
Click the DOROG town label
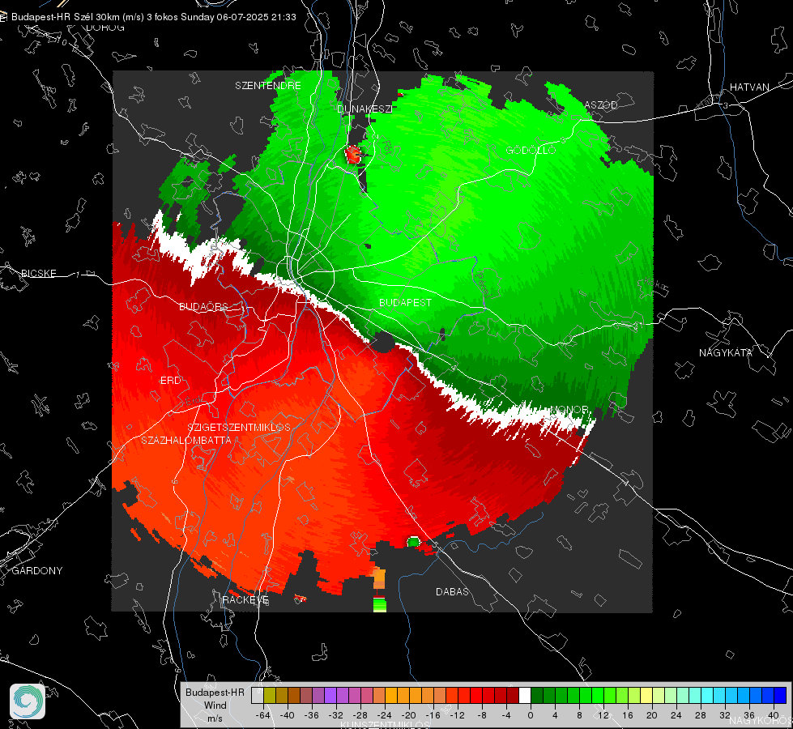105,28
